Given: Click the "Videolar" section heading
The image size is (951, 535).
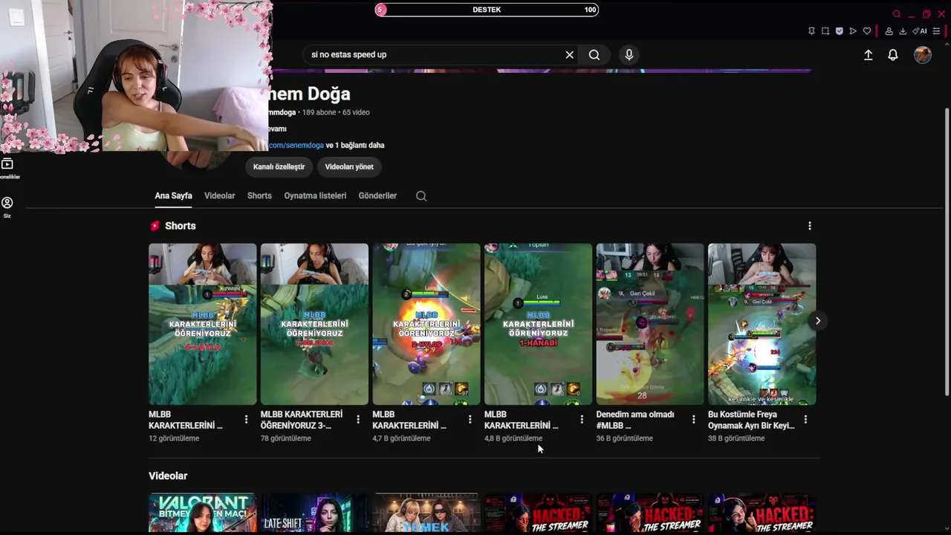Looking at the screenshot, I should point(168,476).
